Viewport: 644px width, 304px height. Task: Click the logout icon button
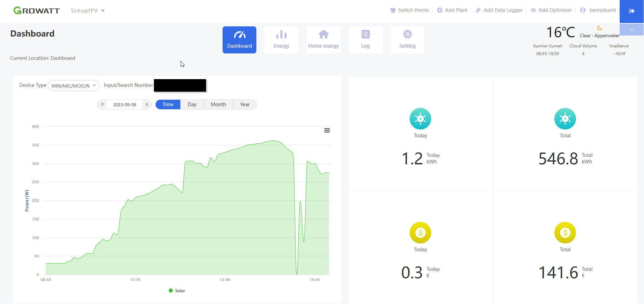631,11
